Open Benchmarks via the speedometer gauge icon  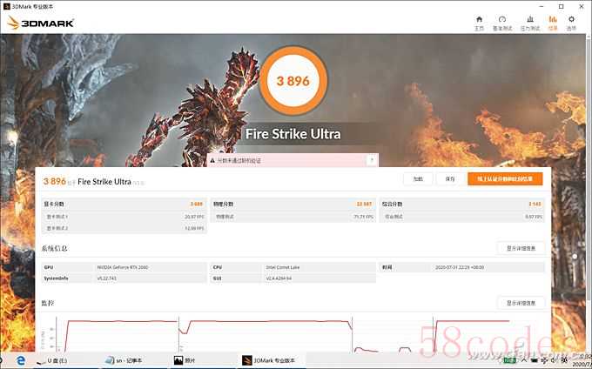pos(502,23)
